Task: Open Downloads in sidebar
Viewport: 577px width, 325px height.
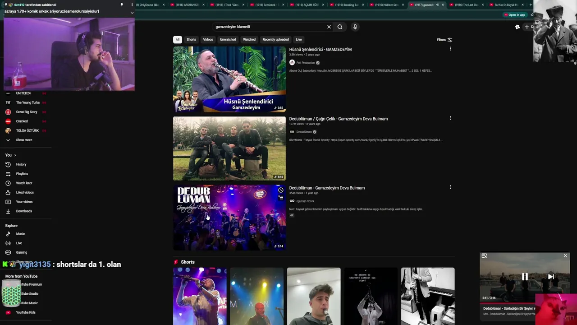Action: (24, 211)
